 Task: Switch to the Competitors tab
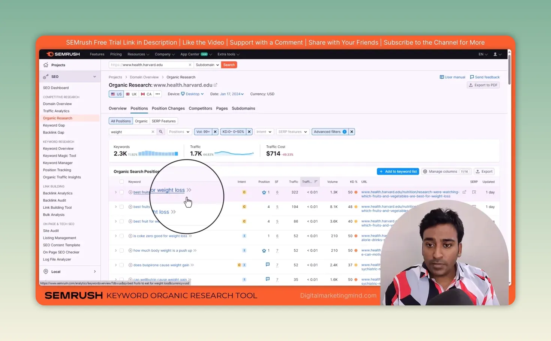200,108
